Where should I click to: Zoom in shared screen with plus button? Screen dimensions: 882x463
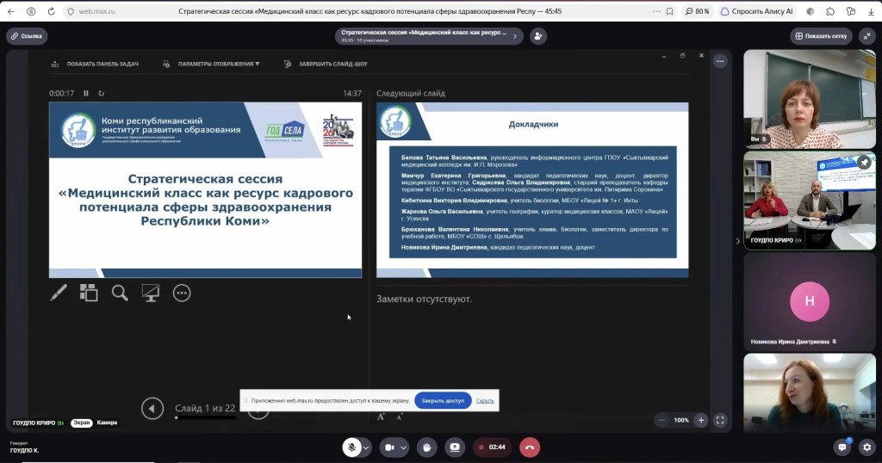click(701, 420)
